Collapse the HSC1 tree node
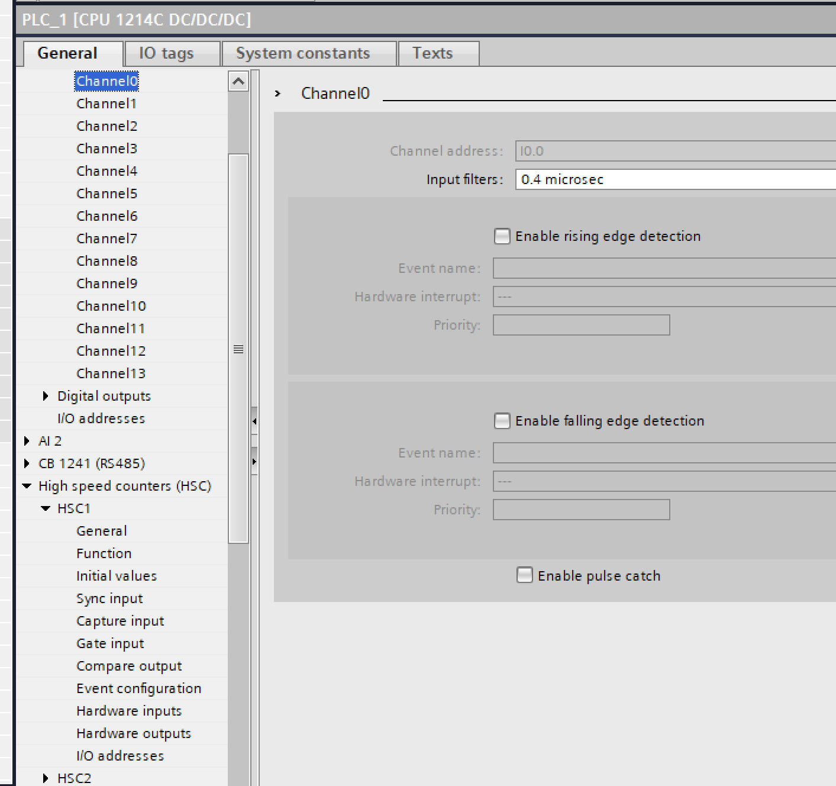The image size is (836, 786). coord(46,508)
